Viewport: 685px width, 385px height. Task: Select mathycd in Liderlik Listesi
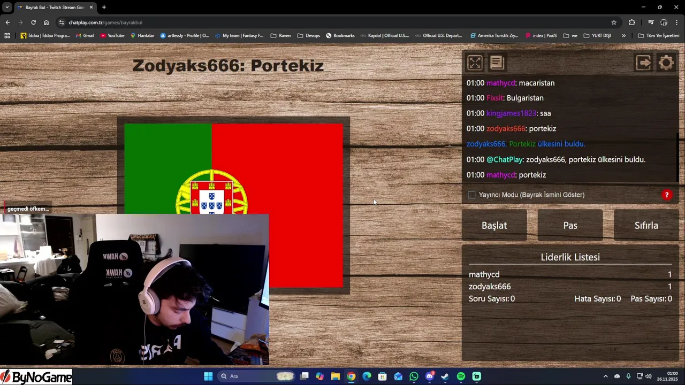pyautogui.click(x=484, y=274)
